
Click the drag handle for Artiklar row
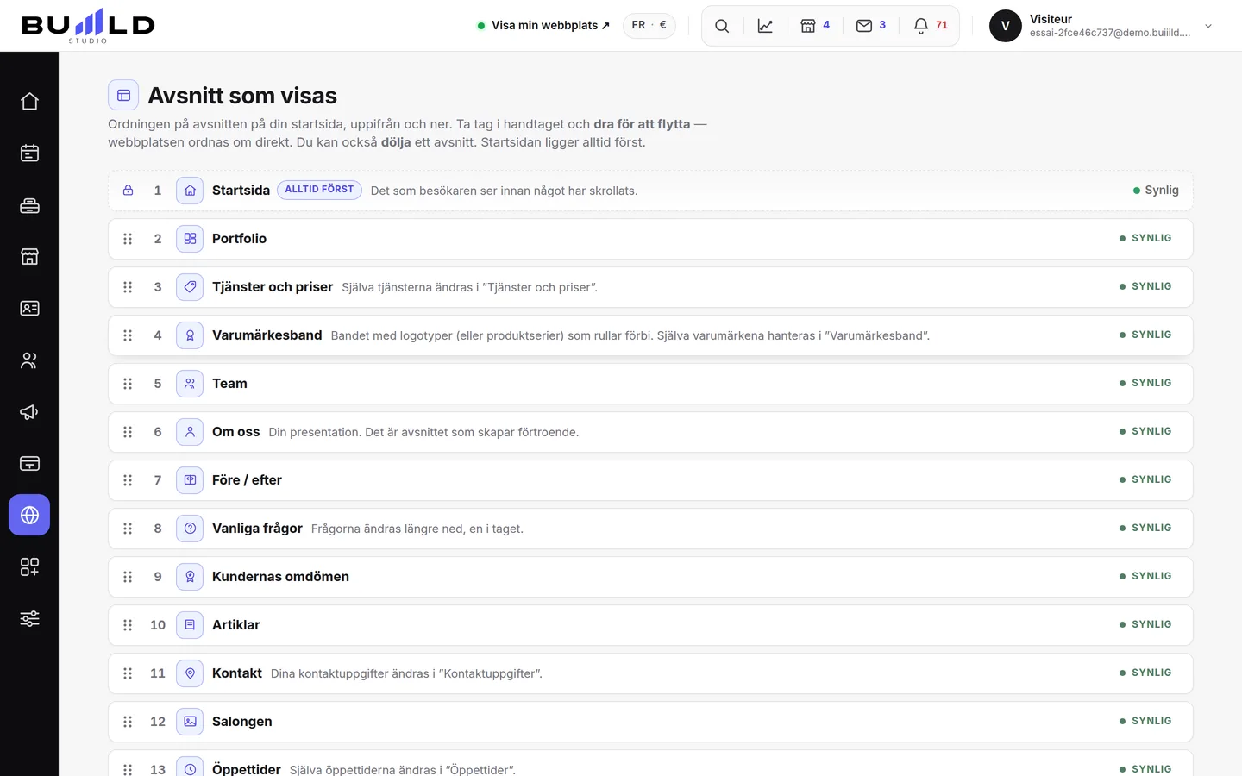128,625
